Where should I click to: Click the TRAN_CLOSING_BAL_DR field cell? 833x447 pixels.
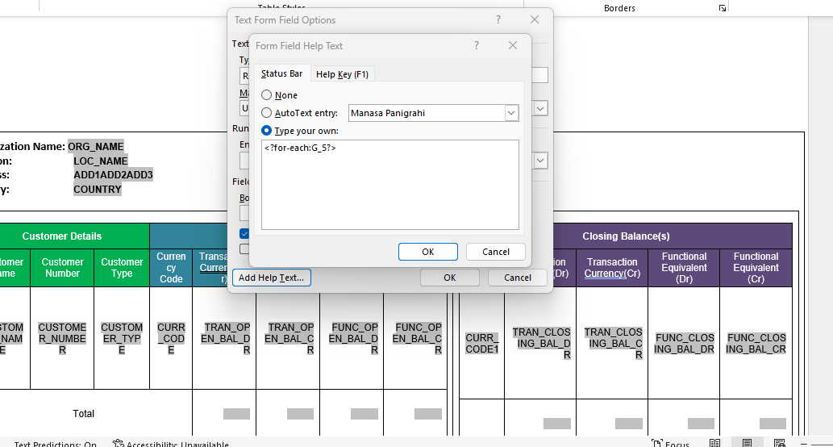541,344
